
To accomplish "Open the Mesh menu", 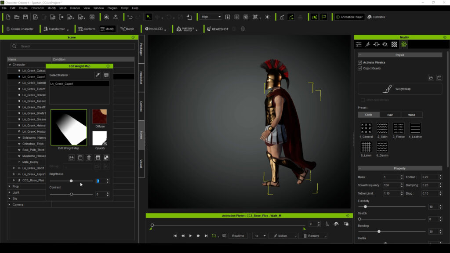I will tap(63, 8).
